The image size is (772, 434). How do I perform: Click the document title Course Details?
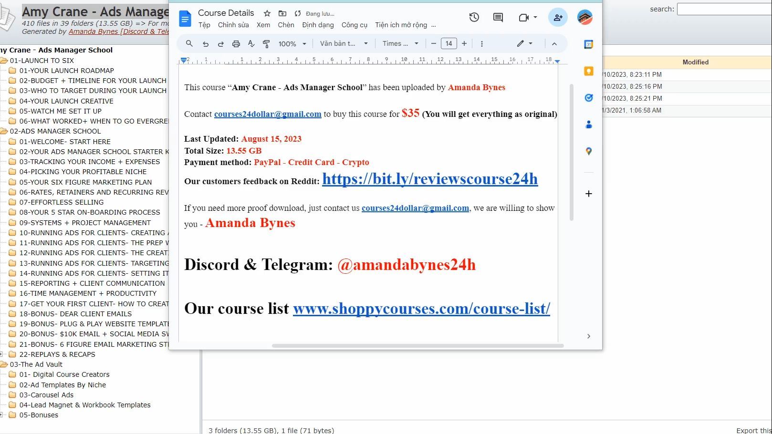click(226, 13)
